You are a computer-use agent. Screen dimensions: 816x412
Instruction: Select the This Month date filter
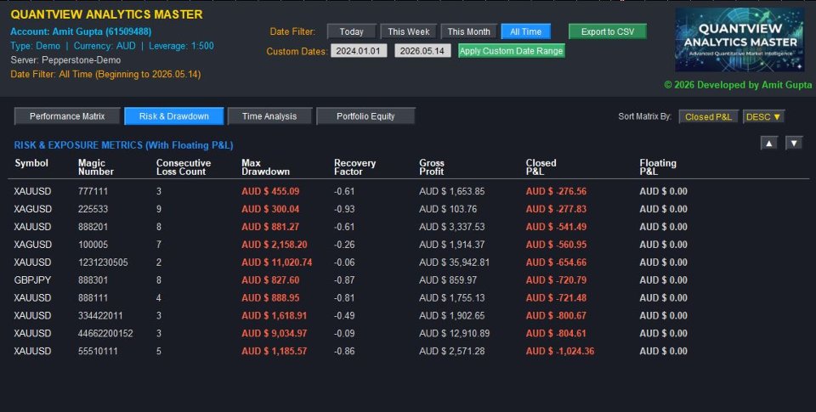point(469,31)
